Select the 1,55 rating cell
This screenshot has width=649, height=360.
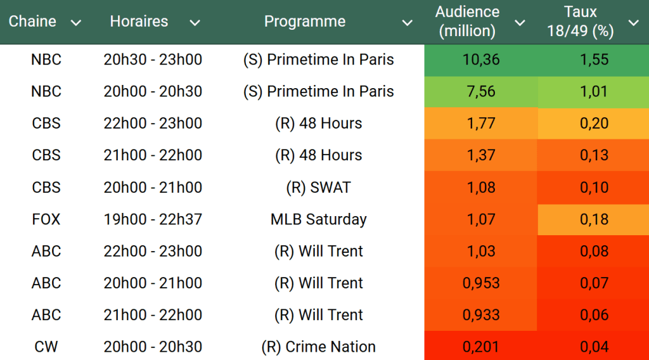coord(594,60)
